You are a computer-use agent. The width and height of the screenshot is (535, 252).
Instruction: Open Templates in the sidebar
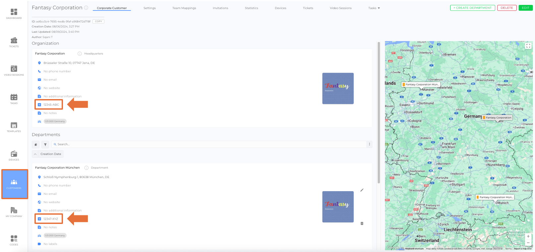[x=14, y=127]
